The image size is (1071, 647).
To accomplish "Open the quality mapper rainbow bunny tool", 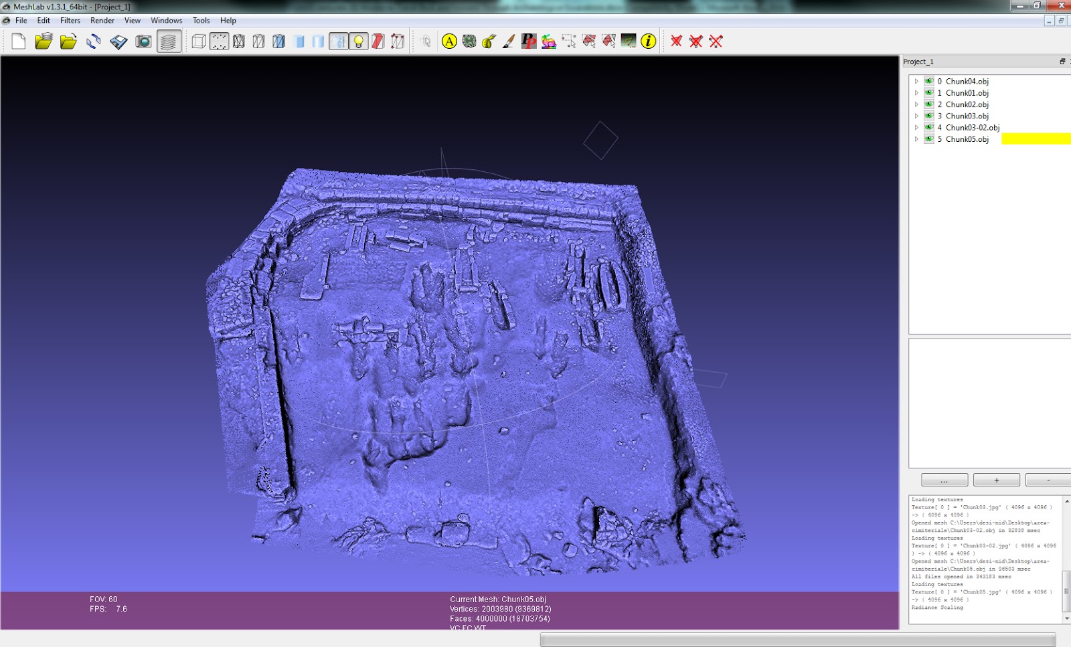I will point(549,41).
